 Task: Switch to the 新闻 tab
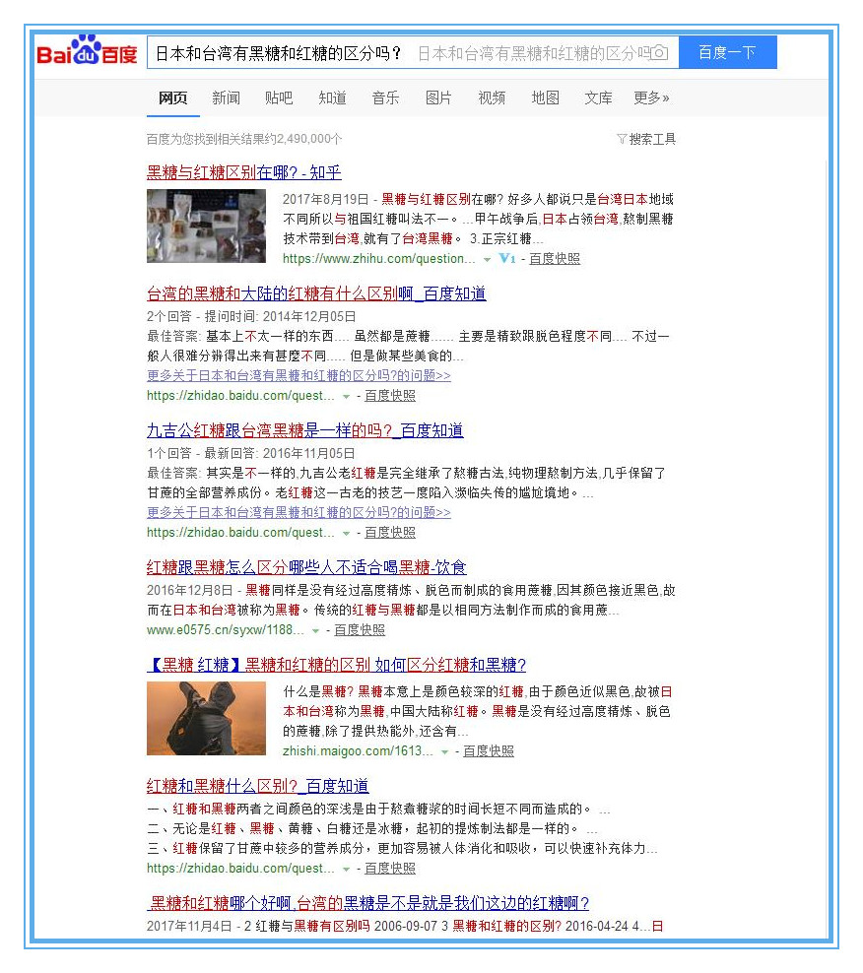click(x=227, y=97)
